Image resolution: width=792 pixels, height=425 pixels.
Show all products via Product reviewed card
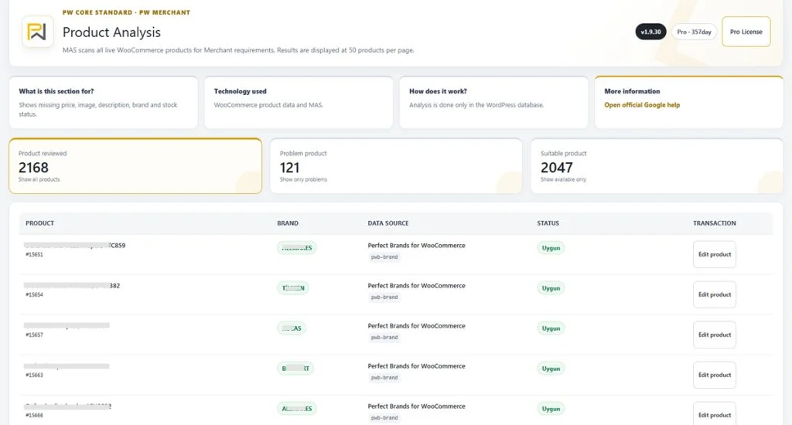135,166
